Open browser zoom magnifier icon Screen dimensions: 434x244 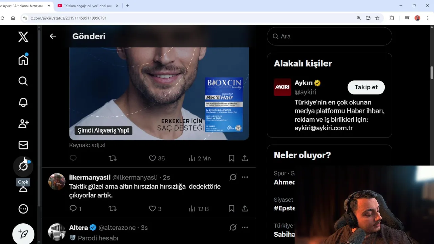click(x=359, y=18)
